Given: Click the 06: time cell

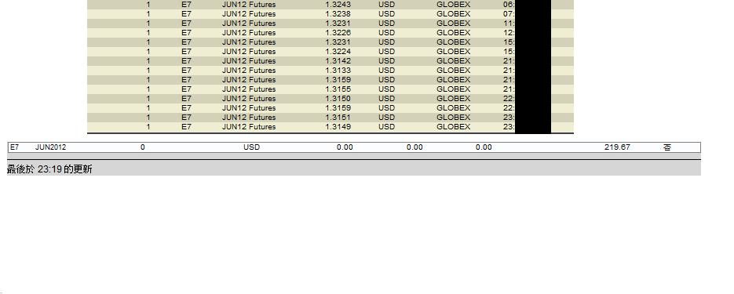Looking at the screenshot, I should (509, 5).
